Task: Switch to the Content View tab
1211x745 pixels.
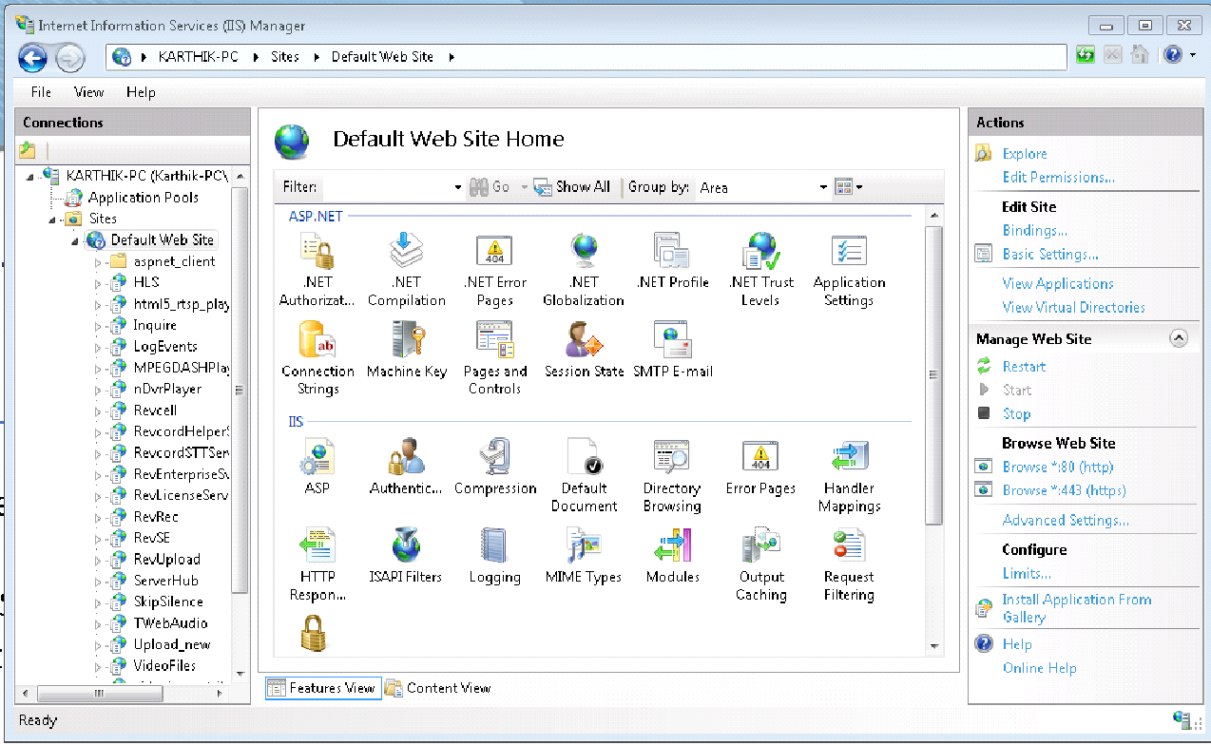Action: point(438,688)
